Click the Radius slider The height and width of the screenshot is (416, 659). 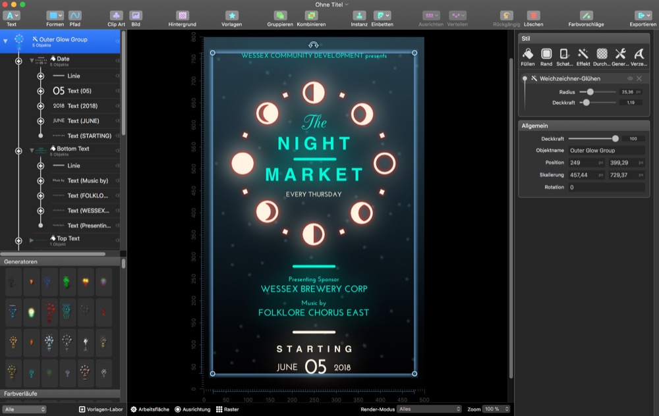coord(597,92)
